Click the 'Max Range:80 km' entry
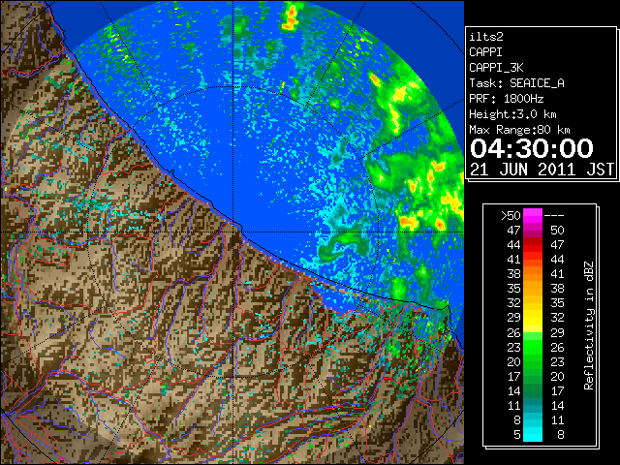Image resolution: width=620 pixels, height=465 pixels. (519, 130)
